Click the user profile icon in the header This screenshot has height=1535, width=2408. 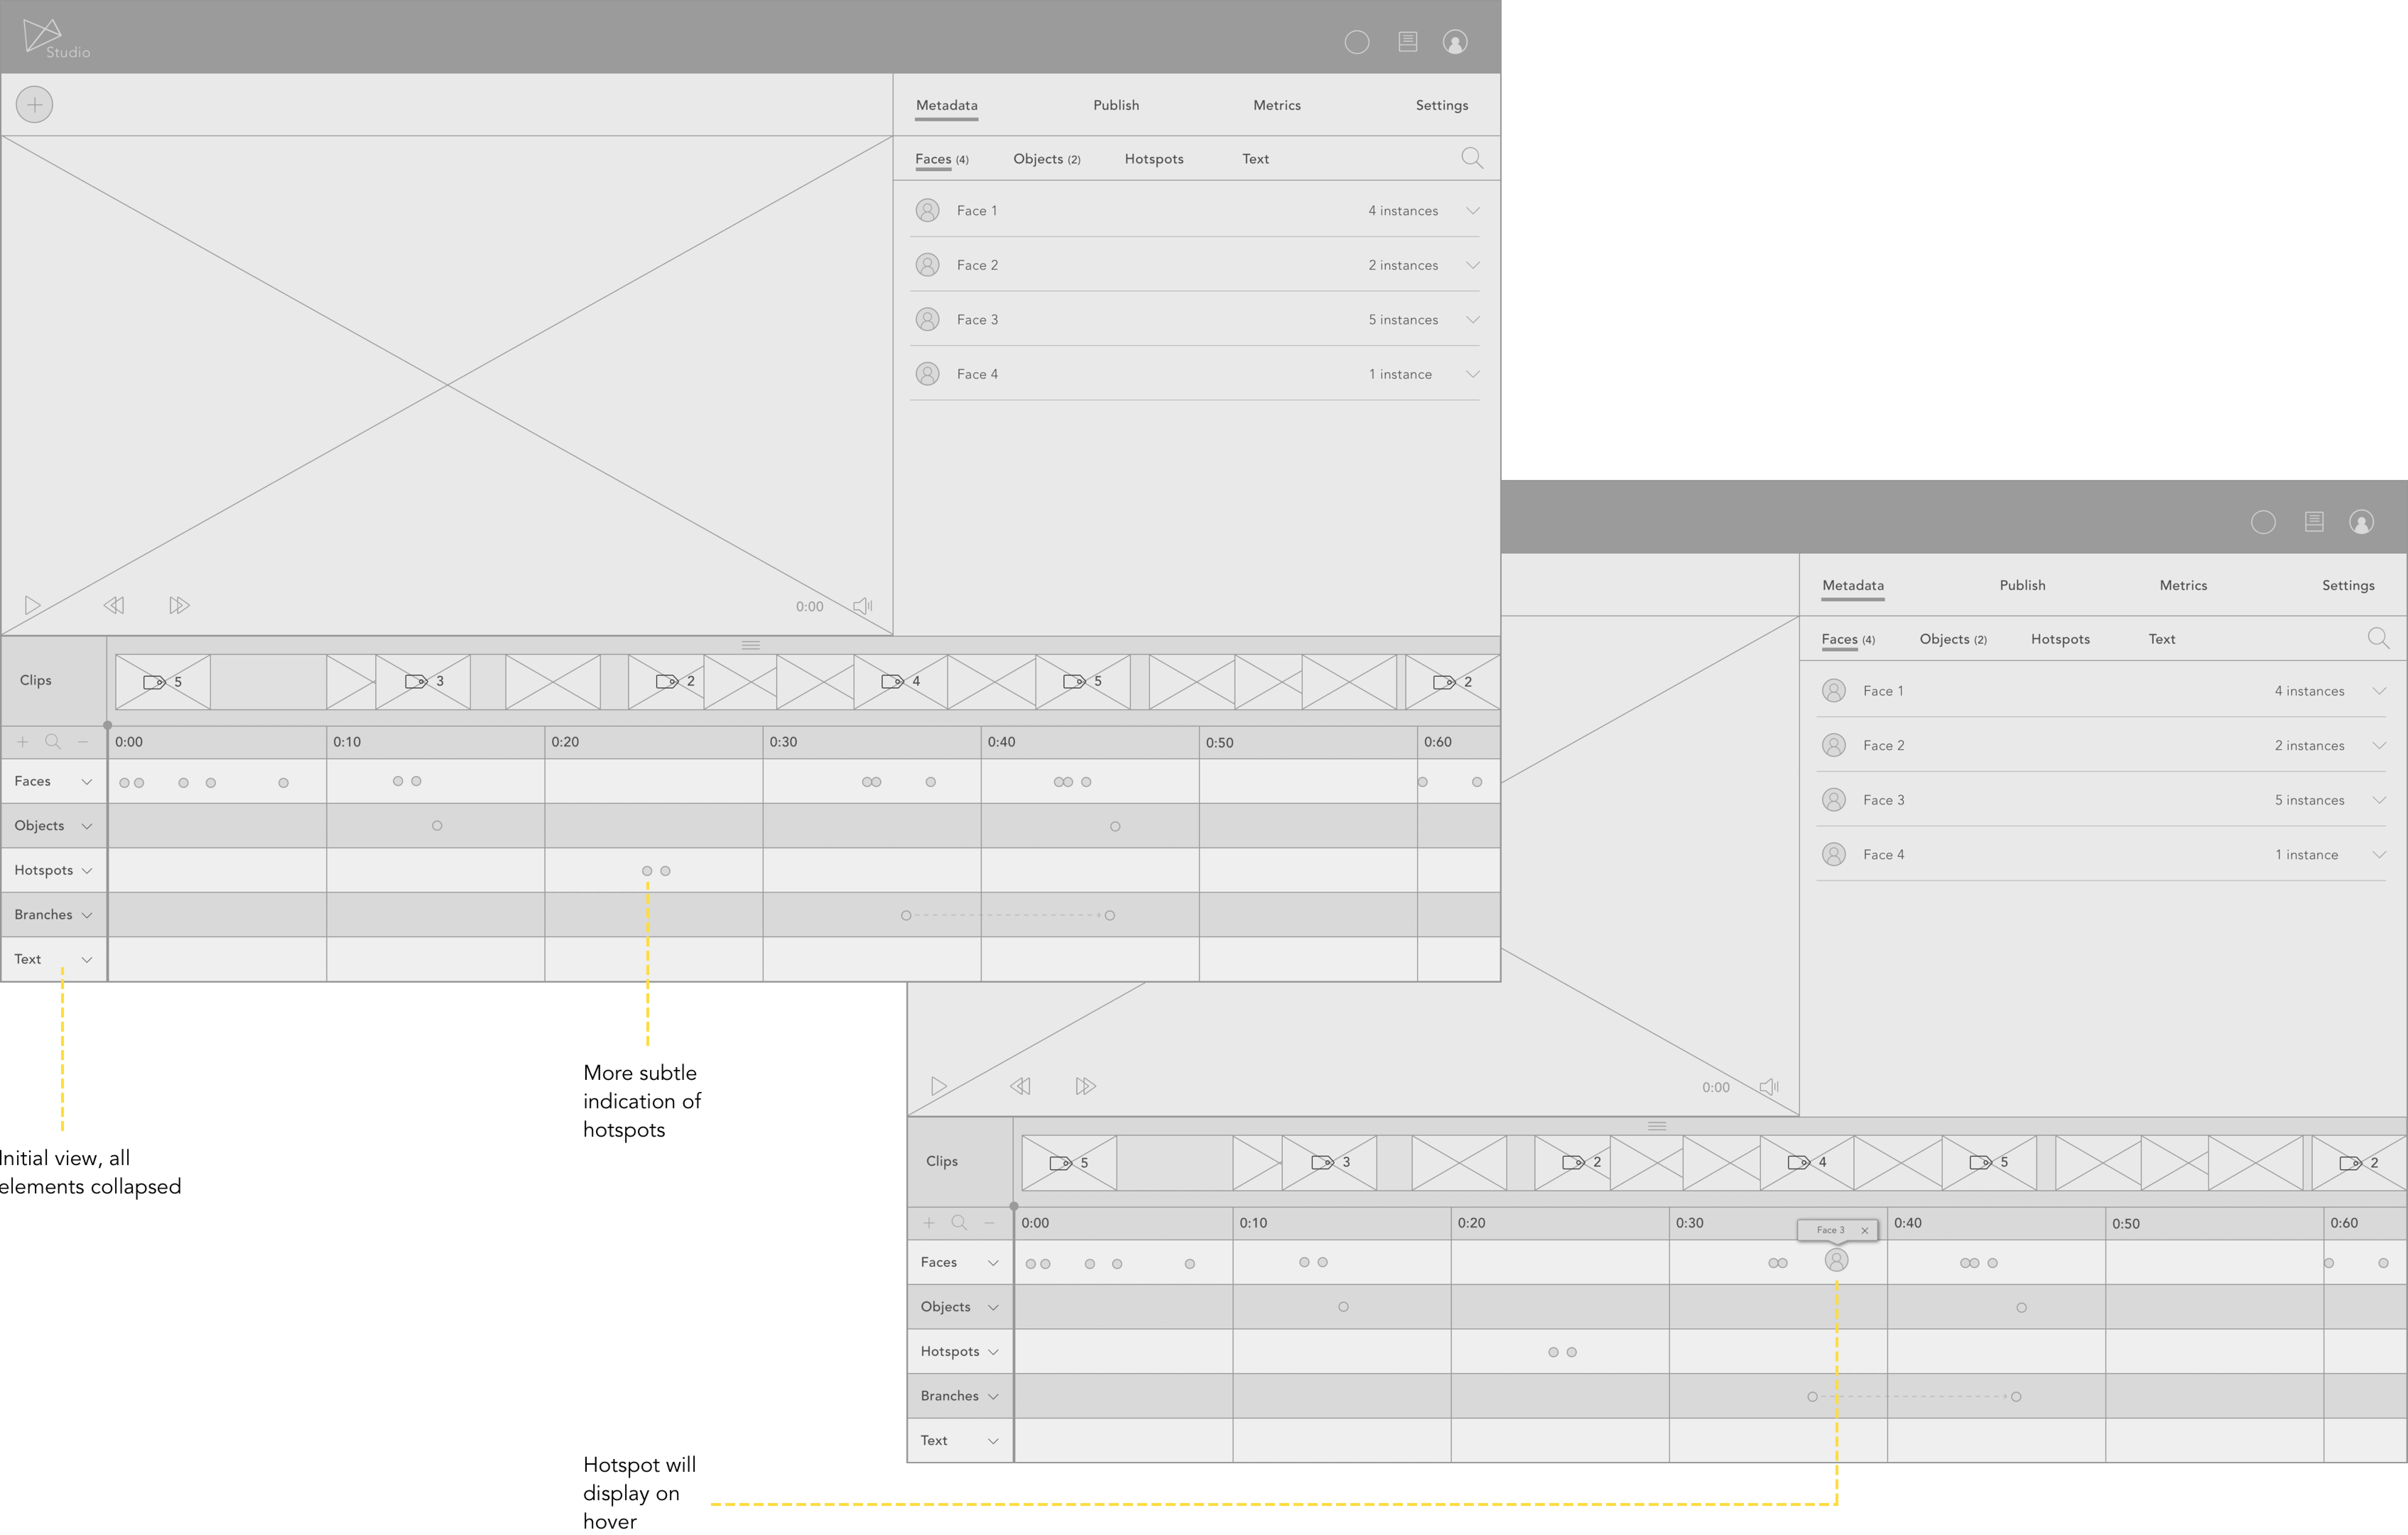point(1455,42)
